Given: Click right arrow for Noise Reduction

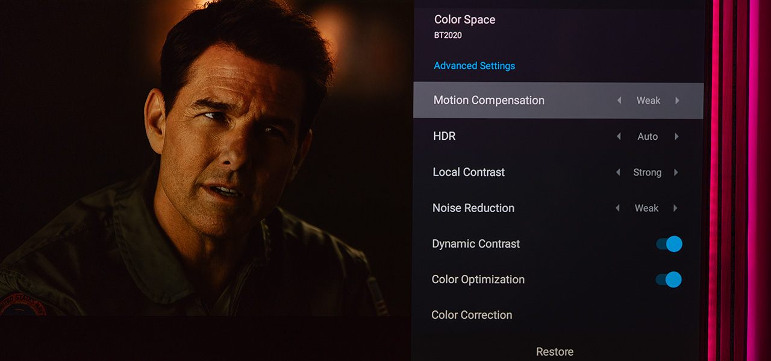Looking at the screenshot, I should (675, 208).
